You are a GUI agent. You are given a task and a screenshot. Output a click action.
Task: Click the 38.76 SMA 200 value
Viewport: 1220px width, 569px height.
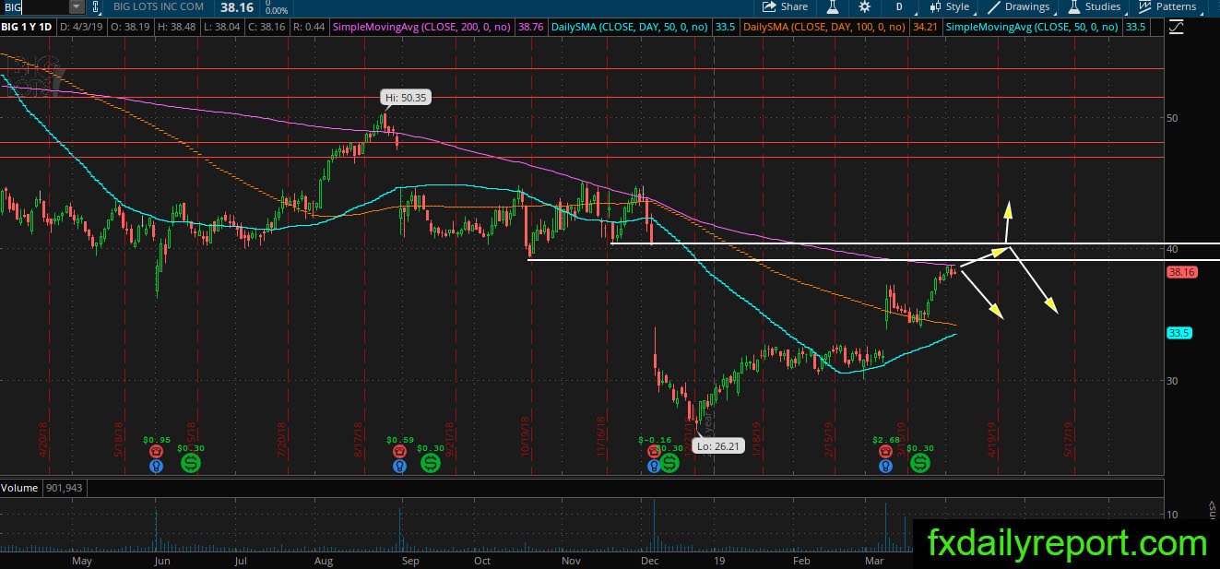[530, 27]
